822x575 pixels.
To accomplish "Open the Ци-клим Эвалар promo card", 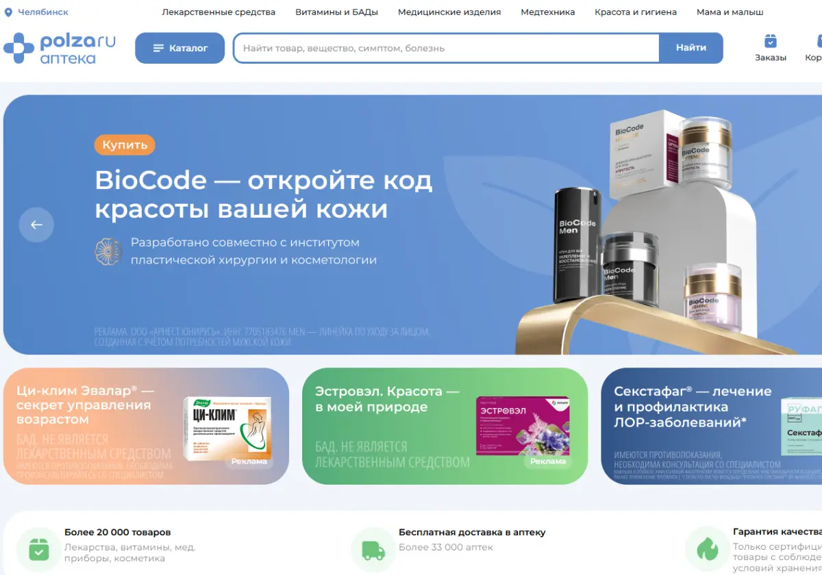I will coord(146,426).
